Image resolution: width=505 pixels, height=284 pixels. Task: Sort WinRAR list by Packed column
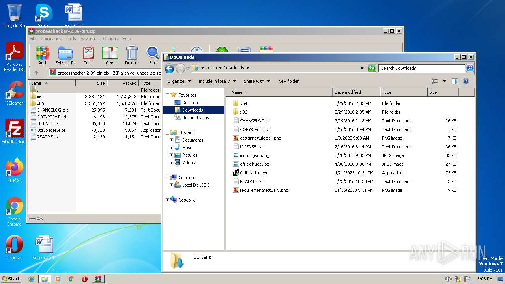click(123, 83)
